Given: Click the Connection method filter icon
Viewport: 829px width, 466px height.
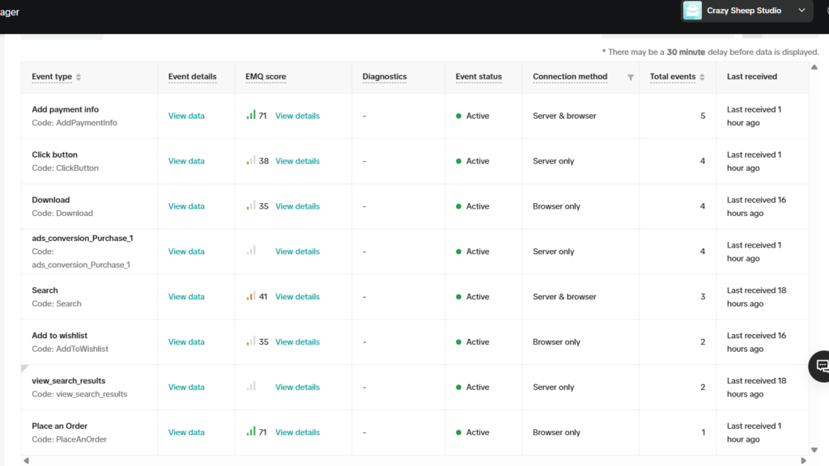Looking at the screenshot, I should (x=631, y=78).
